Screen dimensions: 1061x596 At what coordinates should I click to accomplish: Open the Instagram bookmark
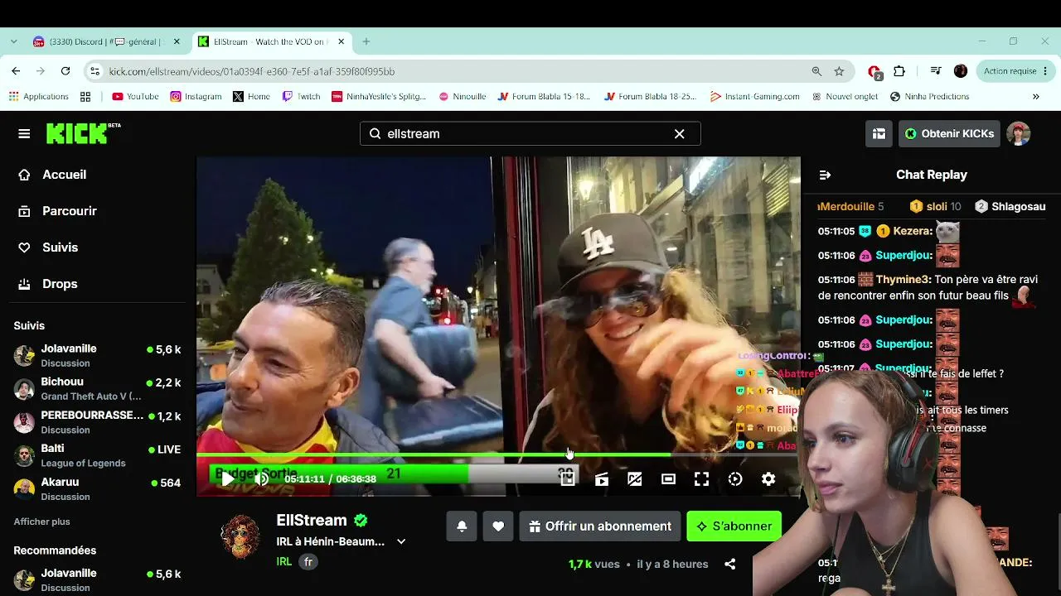(196, 96)
